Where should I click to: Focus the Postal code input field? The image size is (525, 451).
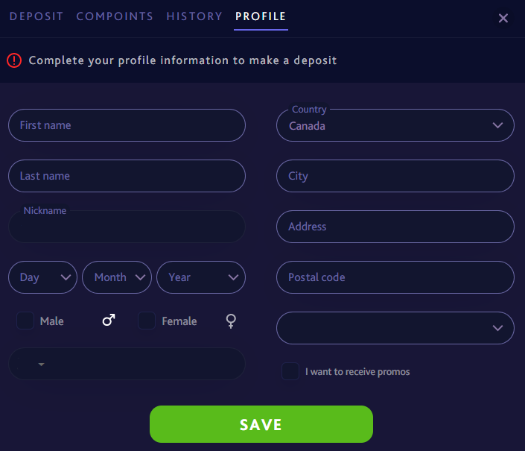pyautogui.click(x=395, y=277)
